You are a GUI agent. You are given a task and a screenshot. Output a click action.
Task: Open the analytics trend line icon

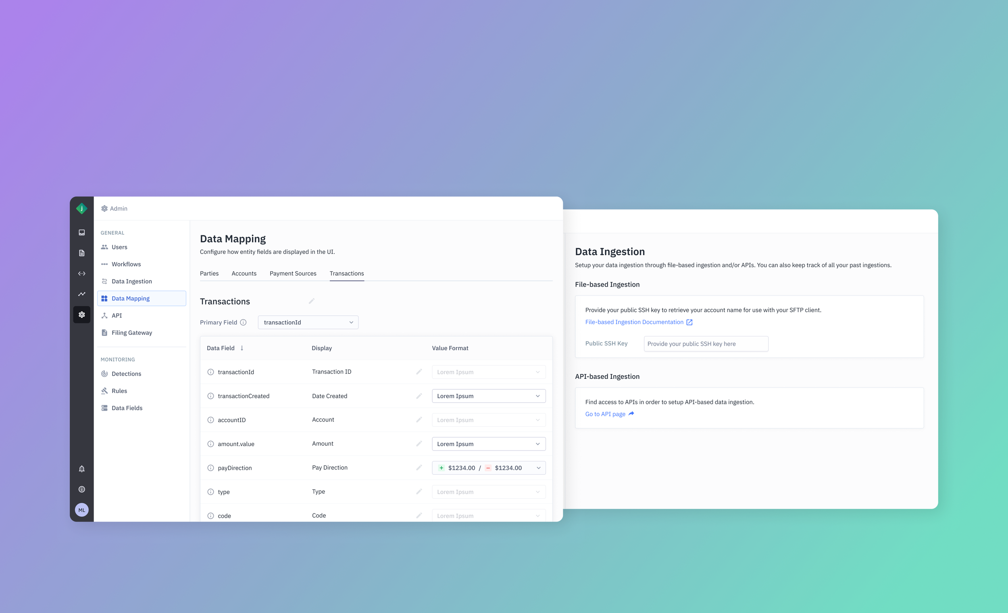[x=82, y=294]
